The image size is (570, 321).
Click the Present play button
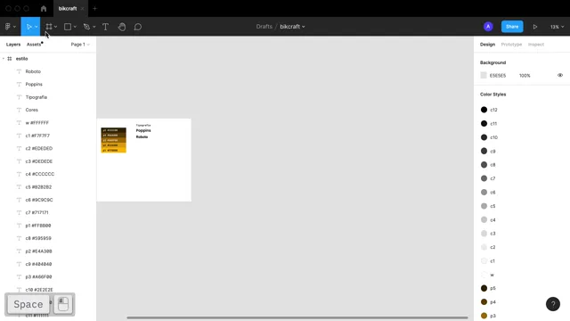[x=535, y=27]
